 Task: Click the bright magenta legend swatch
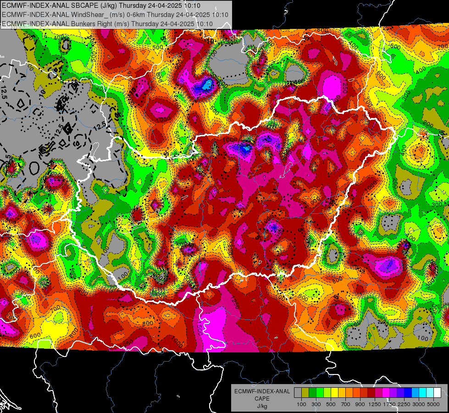tap(386, 392)
